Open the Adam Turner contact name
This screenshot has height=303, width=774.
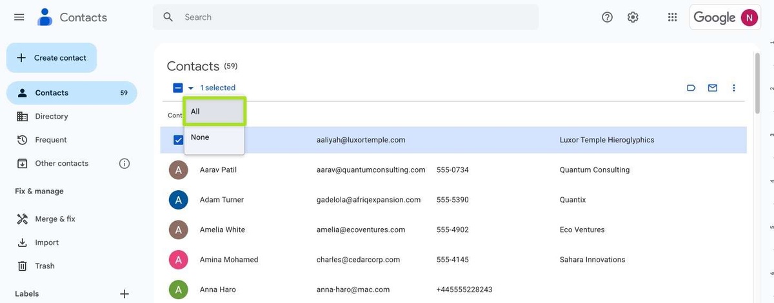point(222,200)
